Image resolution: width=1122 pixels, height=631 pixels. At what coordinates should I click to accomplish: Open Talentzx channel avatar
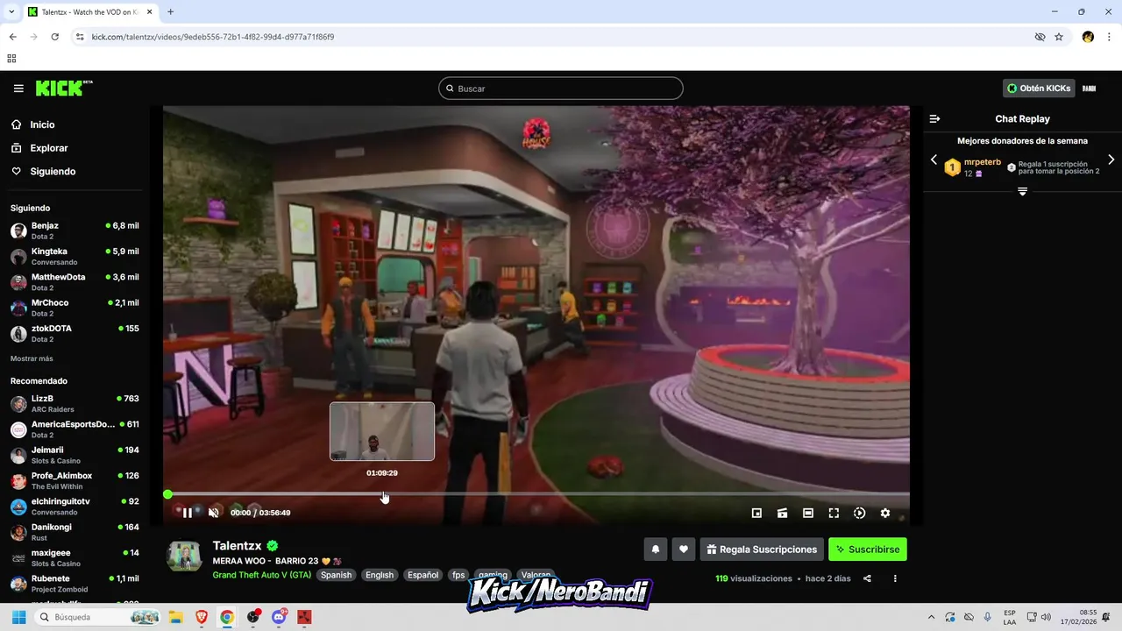tap(184, 557)
